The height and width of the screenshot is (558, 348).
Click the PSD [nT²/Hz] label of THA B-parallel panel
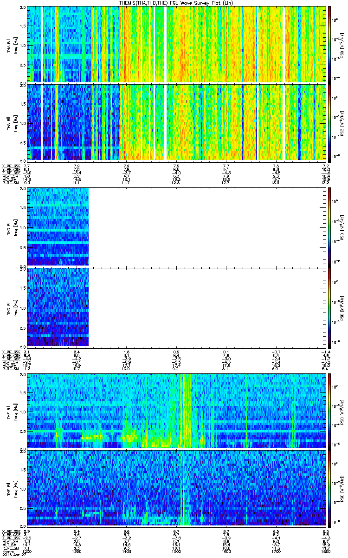tap(342, 122)
